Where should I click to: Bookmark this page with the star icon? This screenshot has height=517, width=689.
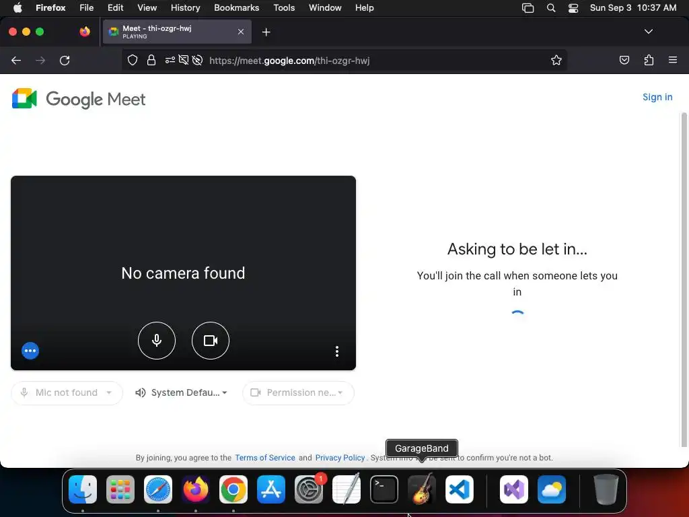click(x=556, y=60)
